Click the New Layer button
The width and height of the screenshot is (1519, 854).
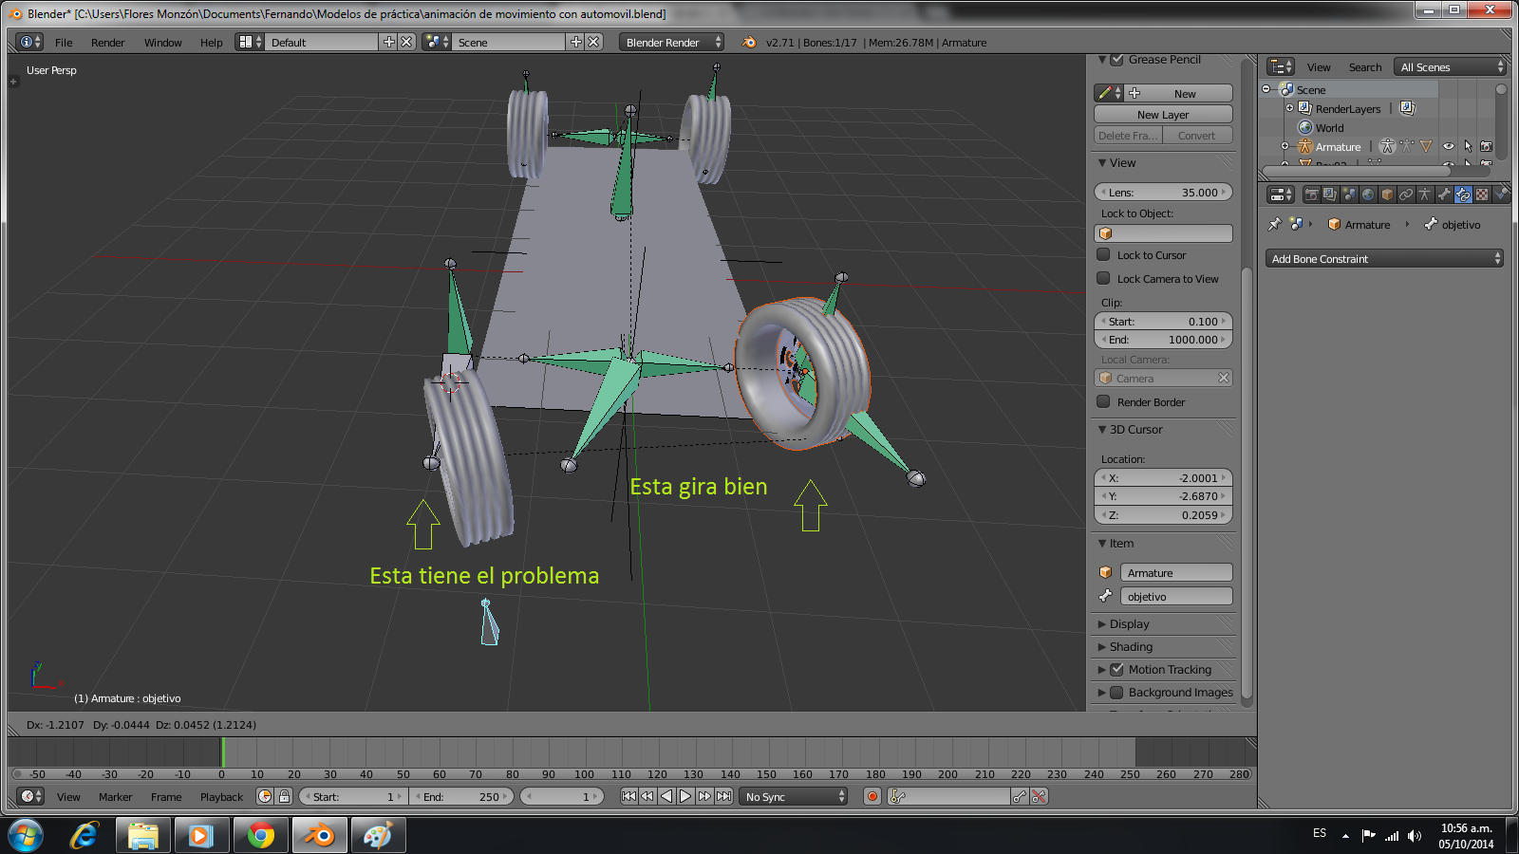click(1163, 115)
